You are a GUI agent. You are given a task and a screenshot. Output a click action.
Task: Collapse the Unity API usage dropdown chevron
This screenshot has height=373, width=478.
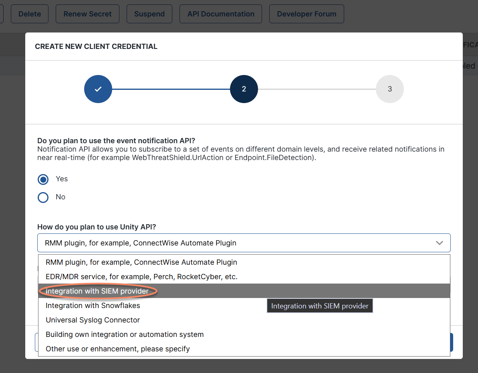coord(439,243)
